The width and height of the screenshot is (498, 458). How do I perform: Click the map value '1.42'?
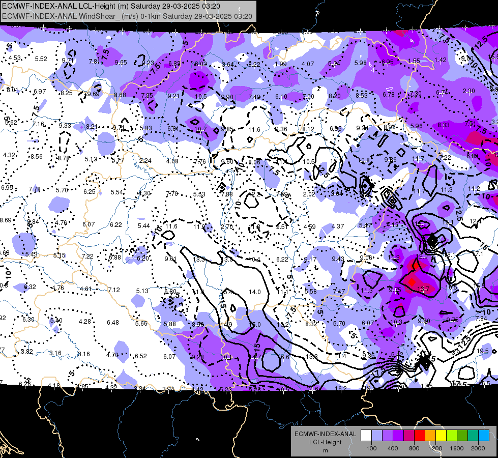pyautogui.click(x=441, y=60)
